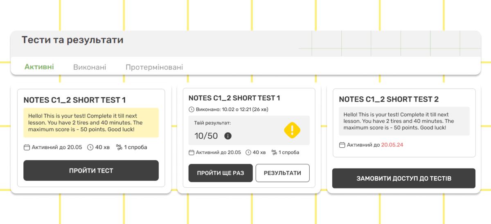Open the info icon next to 10/50
The height and width of the screenshot is (224, 491).
(228, 136)
